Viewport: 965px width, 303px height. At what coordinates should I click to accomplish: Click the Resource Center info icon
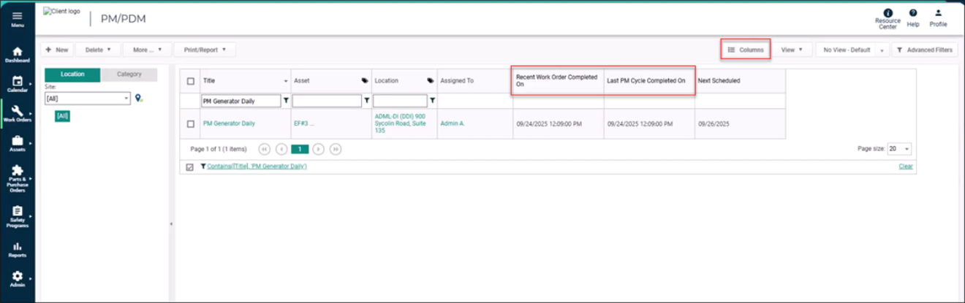point(888,13)
